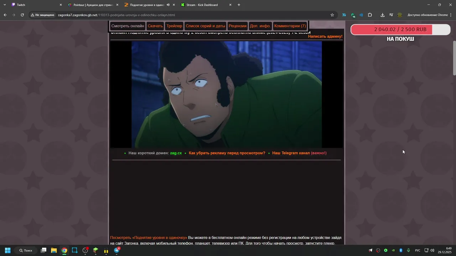Open the 'Рецензии' tab

[237, 26]
